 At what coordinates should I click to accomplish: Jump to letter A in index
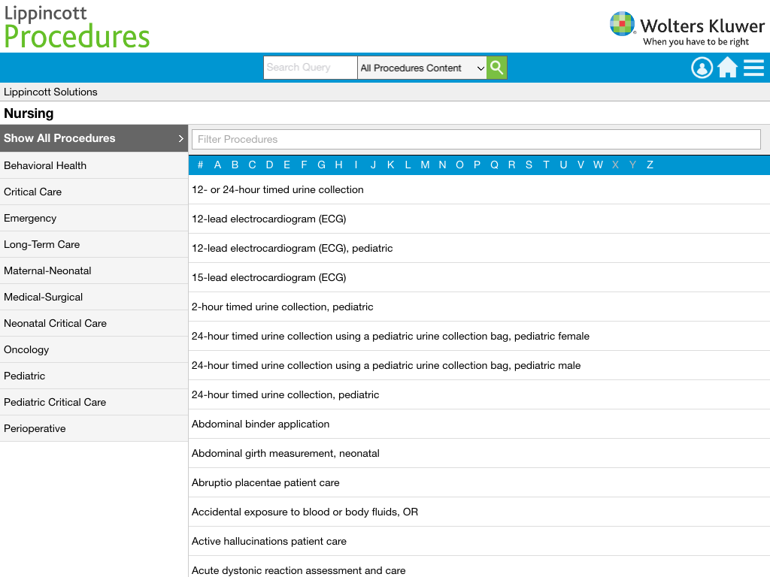217,165
